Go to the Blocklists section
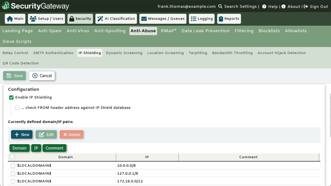Viewport: 331px width, 186px height. tap(269, 31)
